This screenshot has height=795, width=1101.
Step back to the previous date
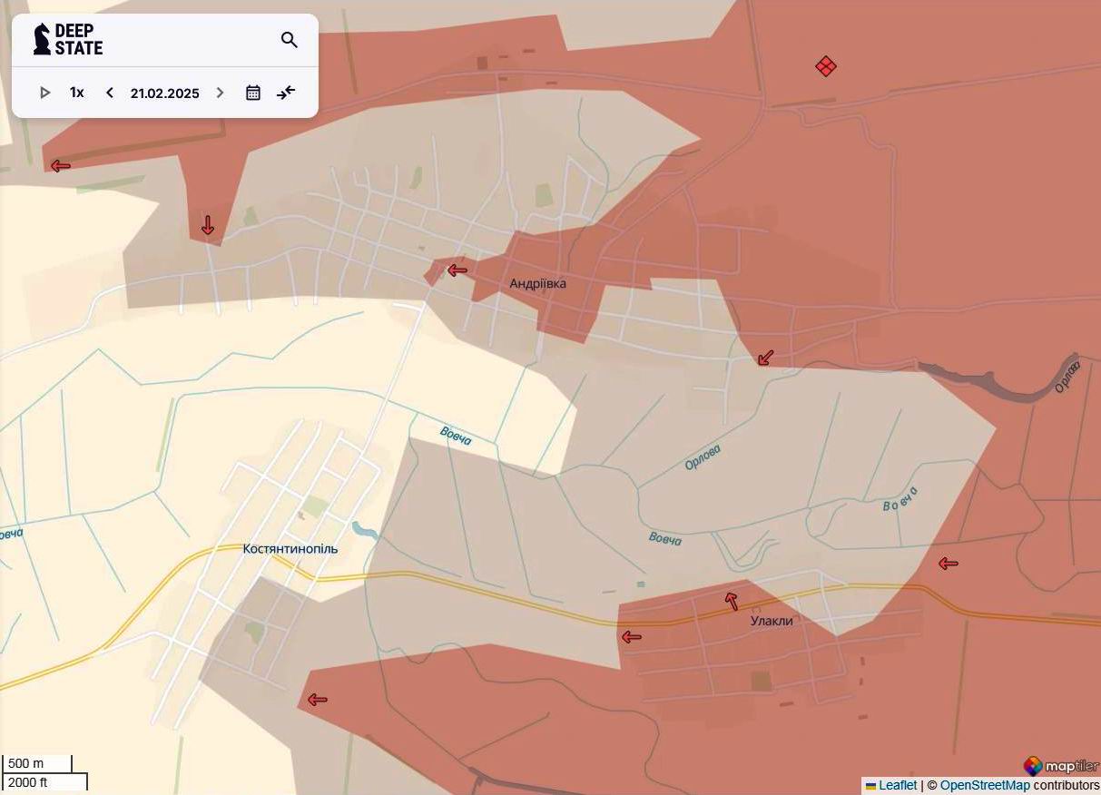pyautogui.click(x=109, y=92)
